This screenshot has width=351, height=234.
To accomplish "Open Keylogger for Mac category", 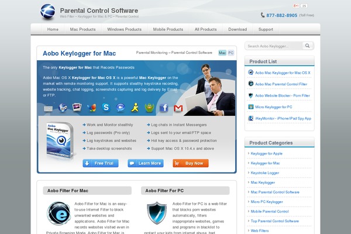I will click(265, 163).
